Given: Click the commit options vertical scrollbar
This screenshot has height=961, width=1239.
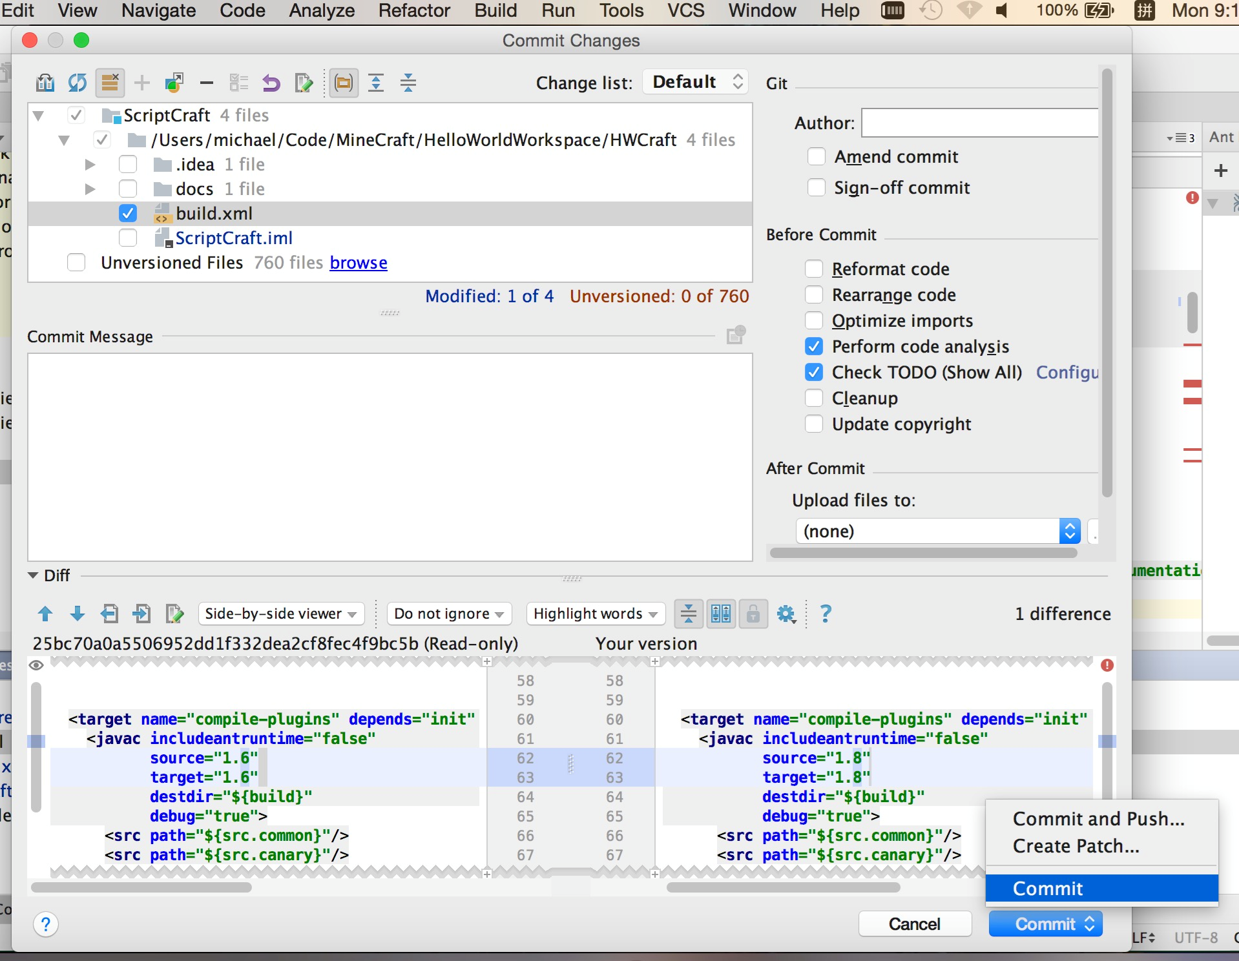Looking at the screenshot, I should pyautogui.click(x=1107, y=282).
